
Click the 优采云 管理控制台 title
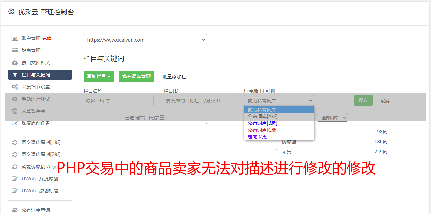tap(46, 12)
